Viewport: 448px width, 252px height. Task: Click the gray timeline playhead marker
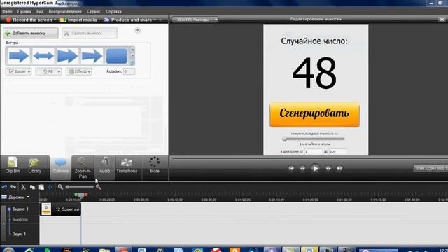[81, 196]
